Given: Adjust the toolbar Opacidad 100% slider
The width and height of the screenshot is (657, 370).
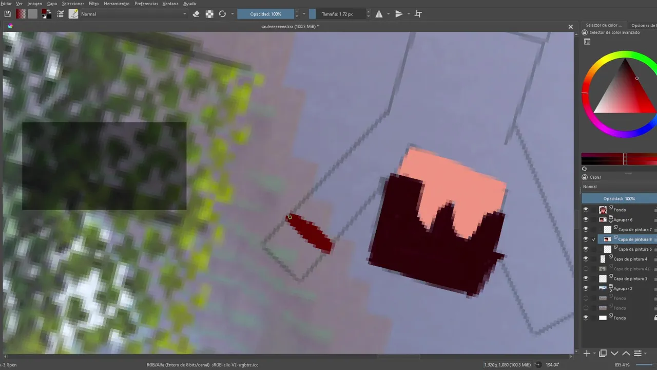Looking at the screenshot, I should 265,14.
